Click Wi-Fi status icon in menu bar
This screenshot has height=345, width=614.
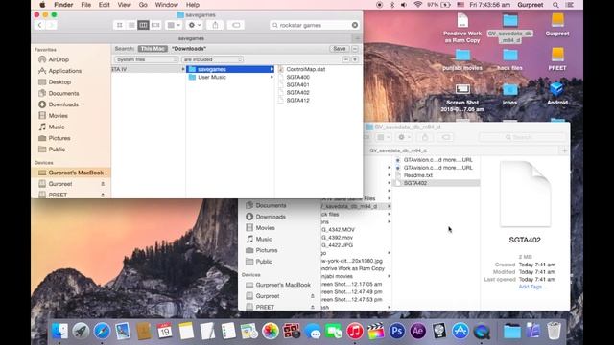coord(418,5)
